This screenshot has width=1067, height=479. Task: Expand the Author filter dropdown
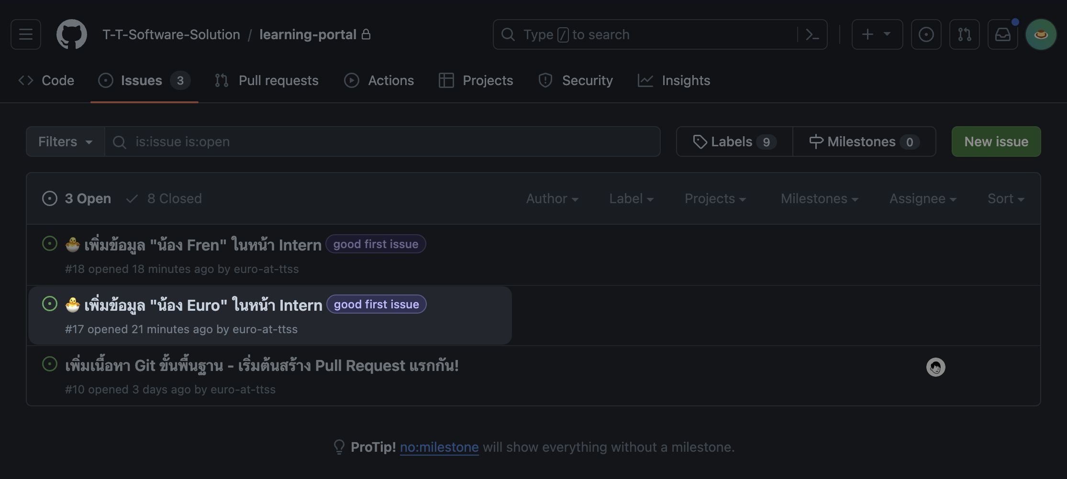pyautogui.click(x=552, y=198)
